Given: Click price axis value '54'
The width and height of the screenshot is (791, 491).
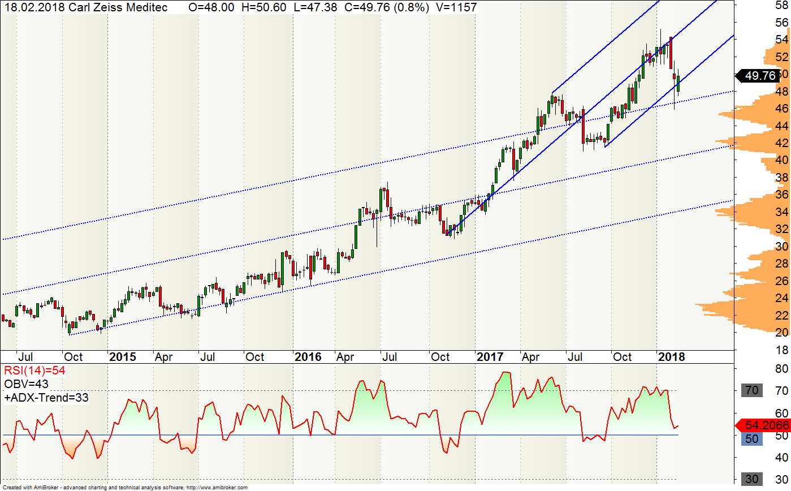Looking at the screenshot, I should [783, 40].
